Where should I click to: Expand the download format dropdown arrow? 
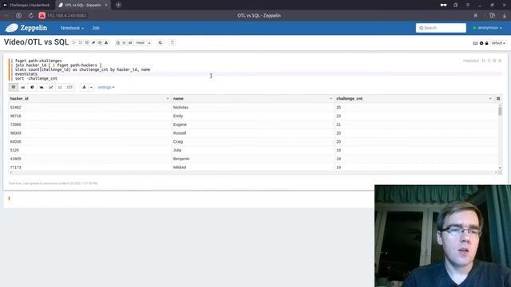[x=91, y=87]
